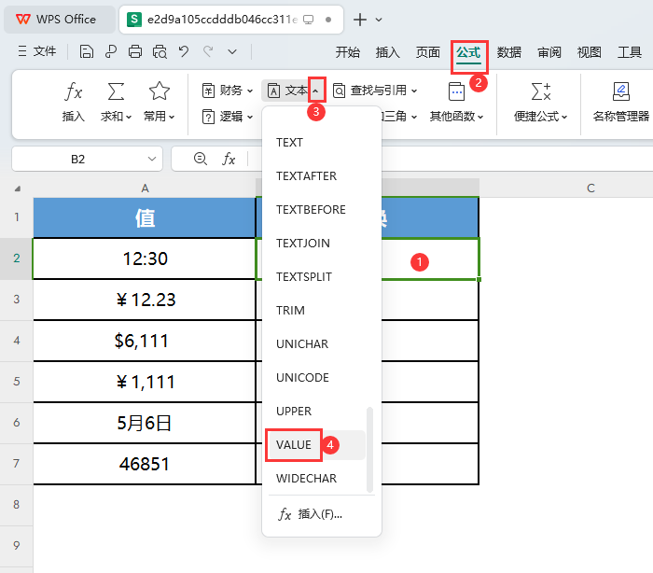Click the Save icon in quick toolbar
This screenshot has height=573, width=653.
[86, 51]
